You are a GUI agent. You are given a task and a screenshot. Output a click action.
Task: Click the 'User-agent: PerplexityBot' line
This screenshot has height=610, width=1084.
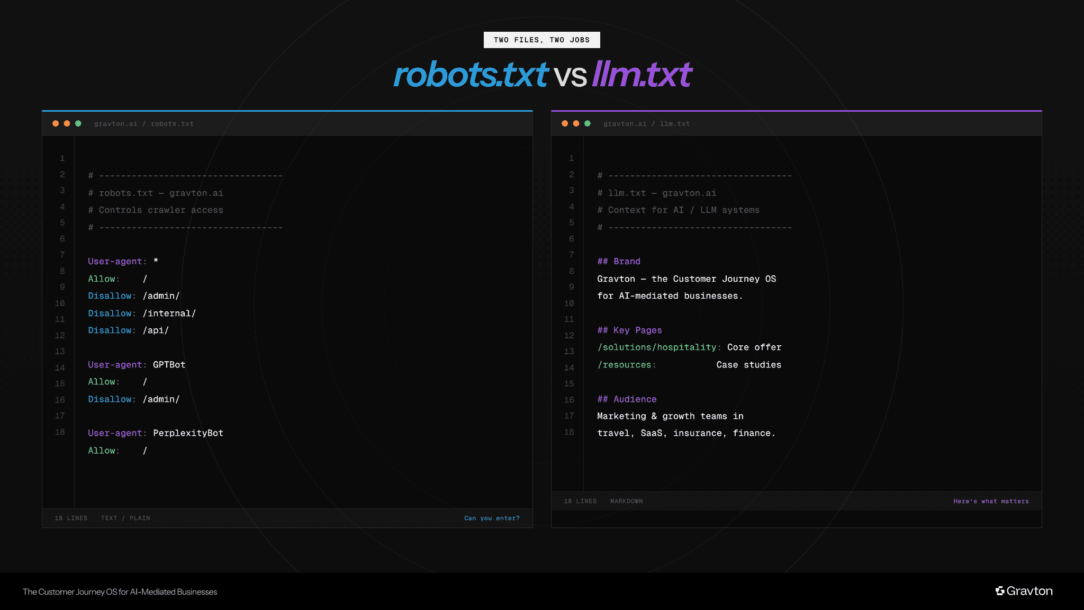156,433
